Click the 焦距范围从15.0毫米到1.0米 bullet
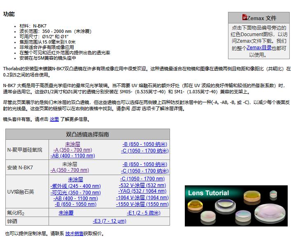The height and width of the screenshot is (240, 291). tap(47, 42)
